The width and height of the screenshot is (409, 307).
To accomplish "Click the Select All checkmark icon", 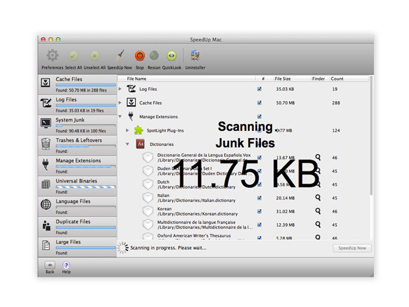I will coord(73,56).
